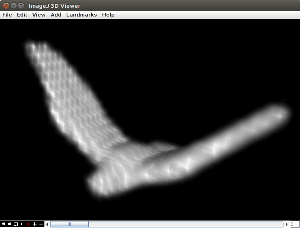Screen dimensions: 300x228
Task: Click the red record button
Action: point(28,224)
